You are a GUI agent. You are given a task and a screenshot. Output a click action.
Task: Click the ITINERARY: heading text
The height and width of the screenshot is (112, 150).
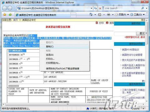(16, 51)
